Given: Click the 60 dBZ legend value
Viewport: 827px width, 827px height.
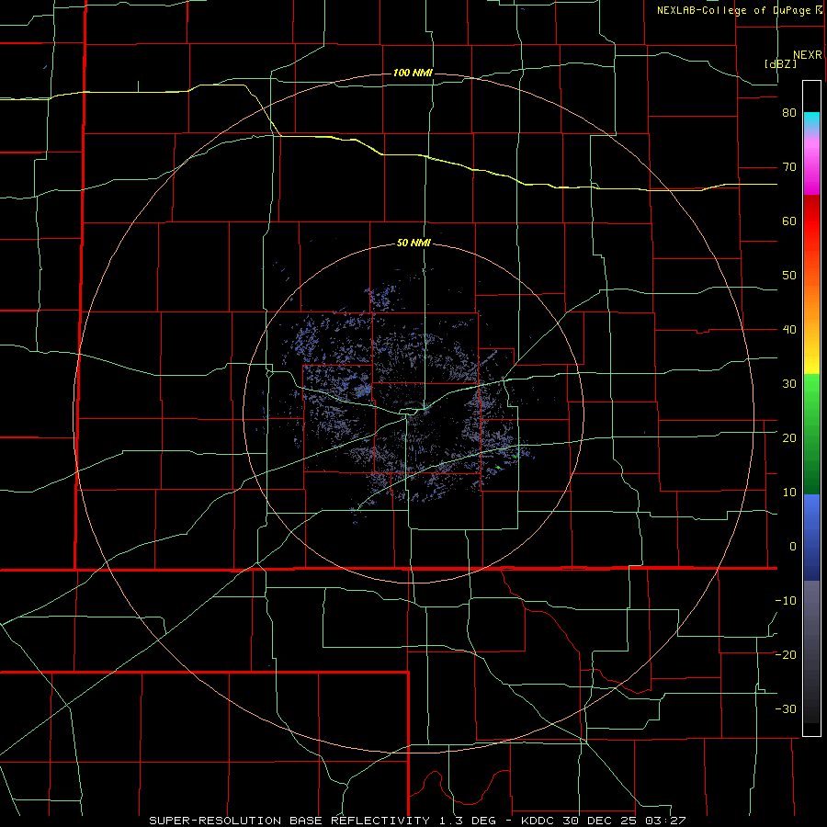Looking at the screenshot, I should tap(789, 221).
